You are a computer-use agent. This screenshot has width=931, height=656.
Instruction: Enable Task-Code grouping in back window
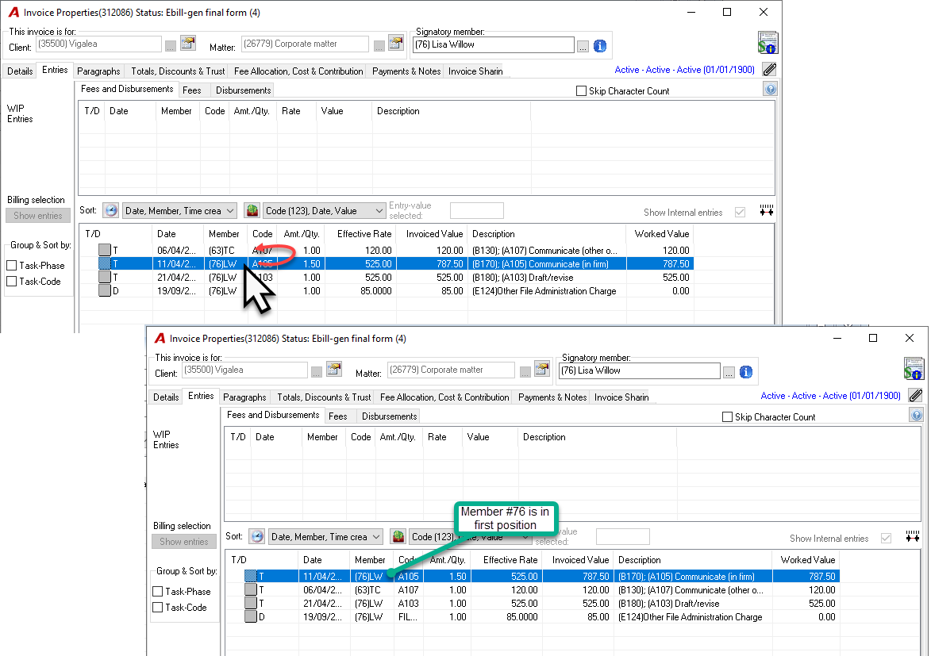pos(11,282)
